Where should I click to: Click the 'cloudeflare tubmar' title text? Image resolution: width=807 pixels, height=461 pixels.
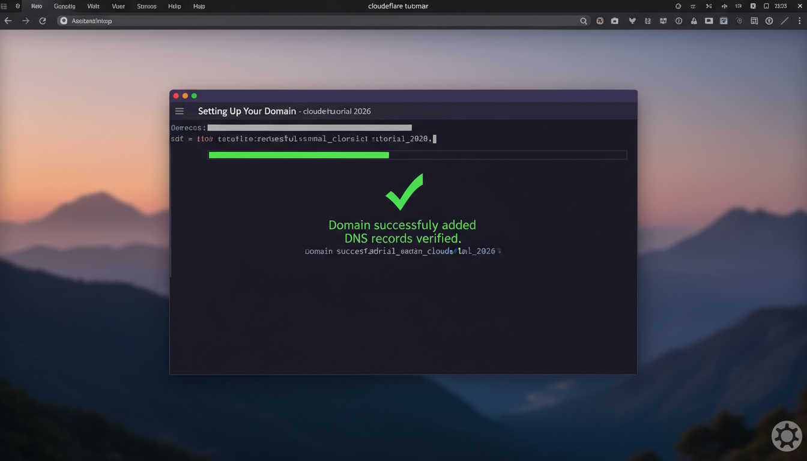(x=398, y=6)
